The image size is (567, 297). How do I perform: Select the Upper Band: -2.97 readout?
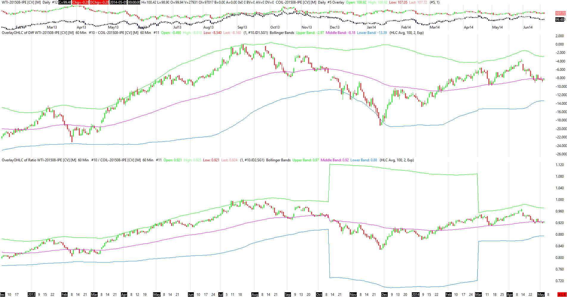[x=310, y=33]
